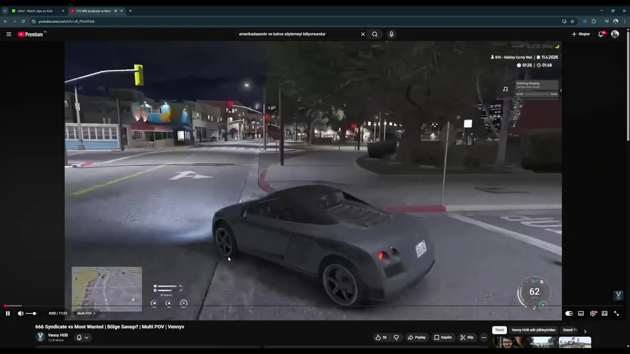Start voice search with the microphone
Viewport: 630px width, 354px height.
(391, 34)
